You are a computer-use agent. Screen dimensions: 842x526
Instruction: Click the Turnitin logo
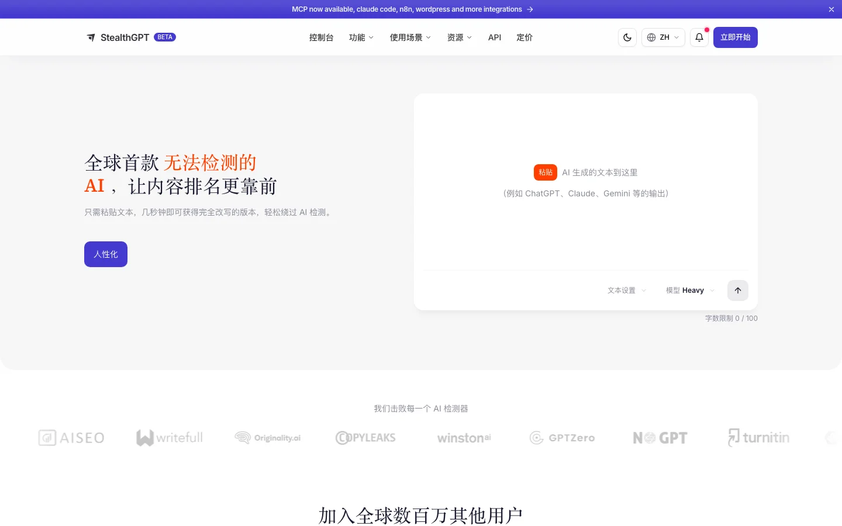[758, 438]
